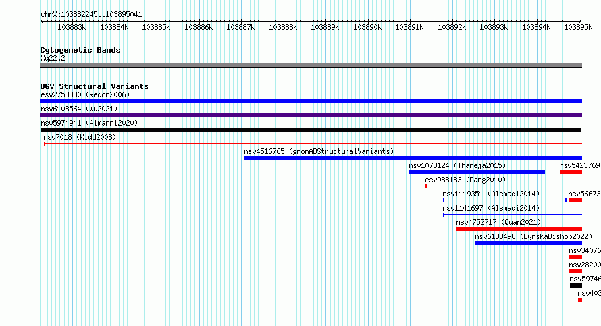Click the 103889k ruler label

pos(325,27)
